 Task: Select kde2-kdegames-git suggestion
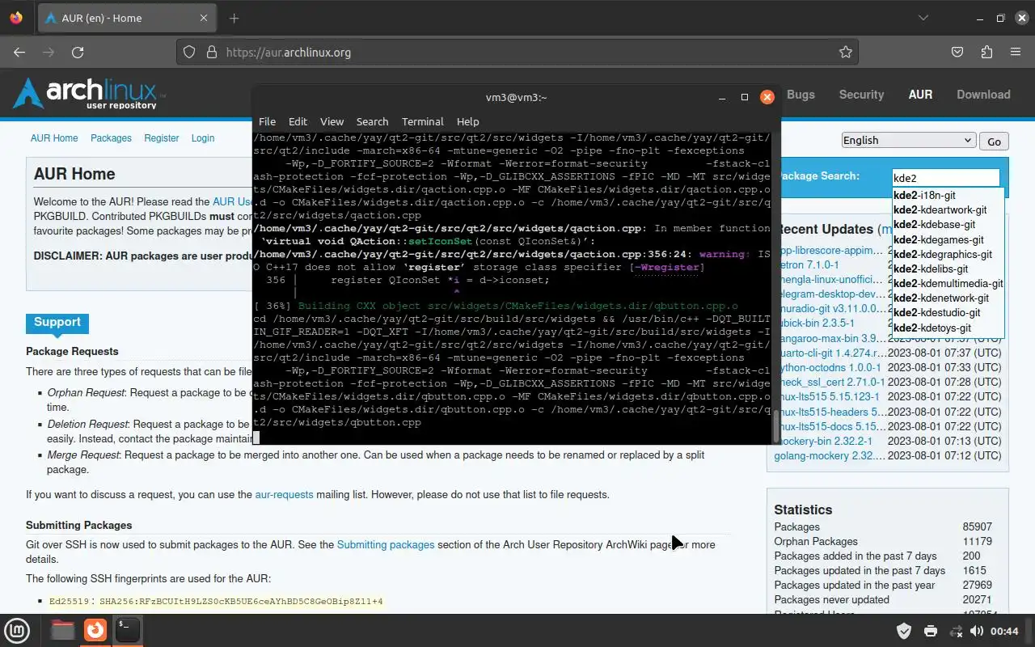[x=948, y=239]
